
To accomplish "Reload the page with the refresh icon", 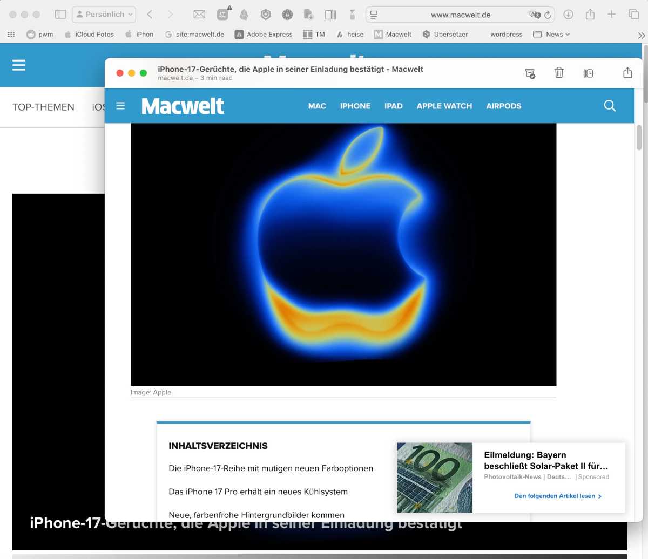I will [x=548, y=15].
